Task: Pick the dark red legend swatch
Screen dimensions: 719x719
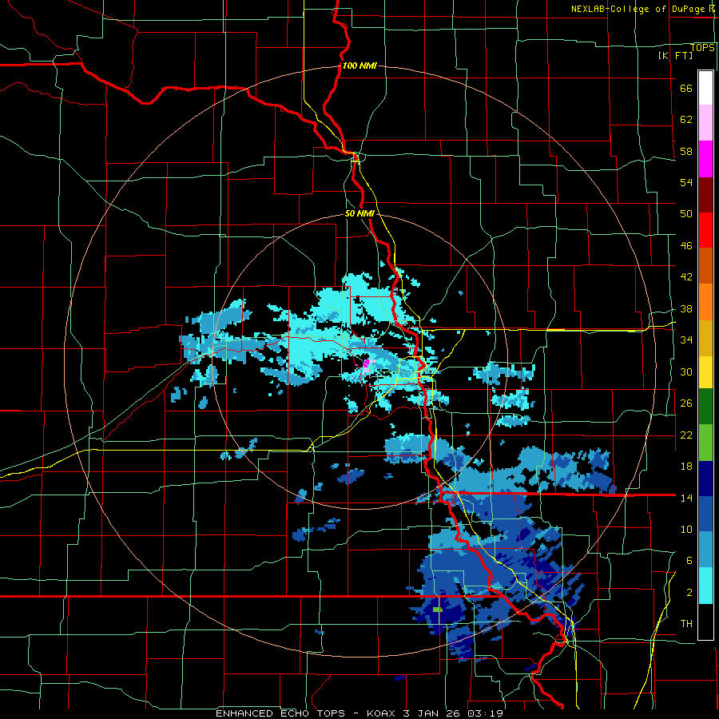Action: click(705, 195)
